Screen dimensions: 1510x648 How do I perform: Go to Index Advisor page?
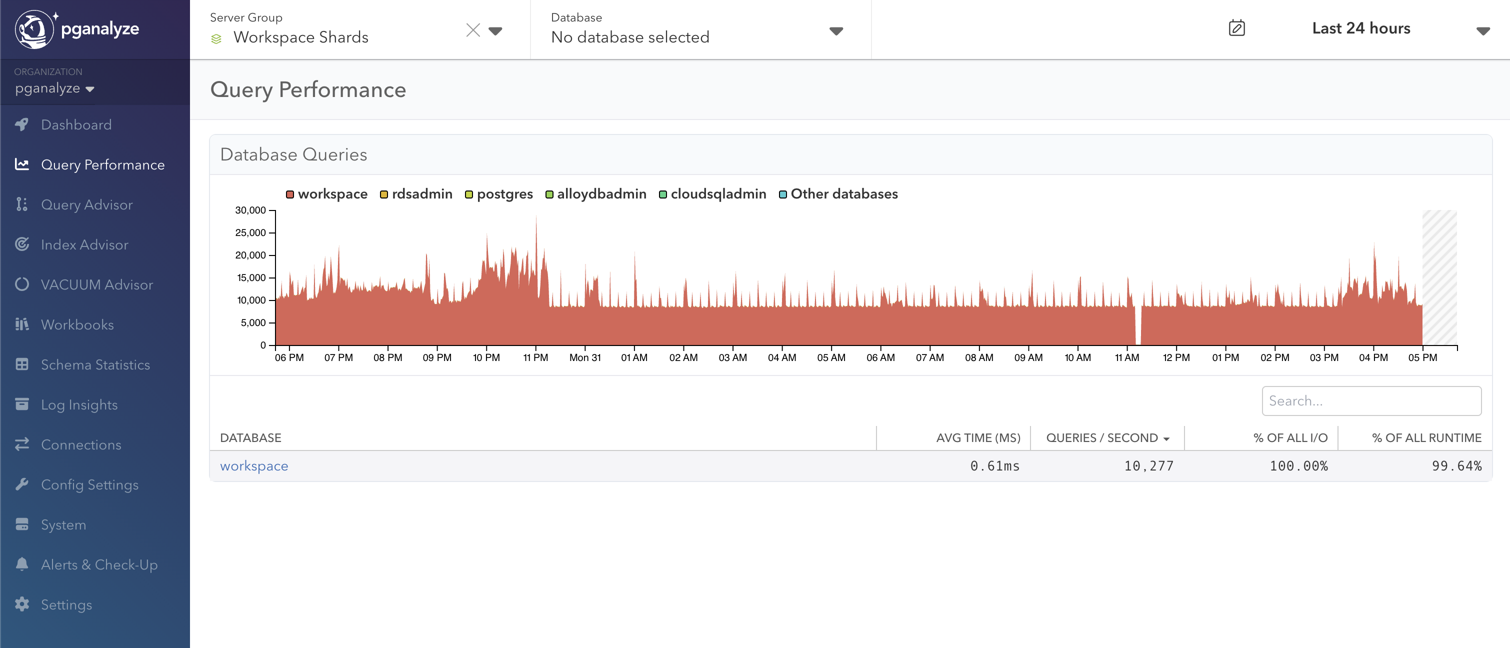(x=84, y=244)
